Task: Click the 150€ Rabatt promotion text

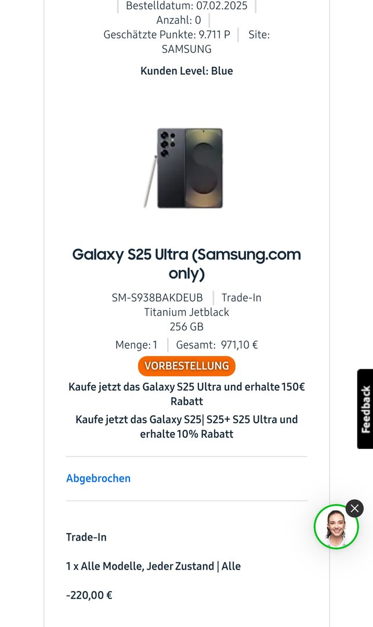Action: [187, 394]
